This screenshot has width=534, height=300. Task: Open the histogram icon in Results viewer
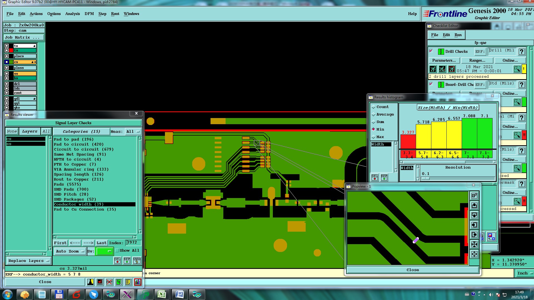[x=138, y=282]
